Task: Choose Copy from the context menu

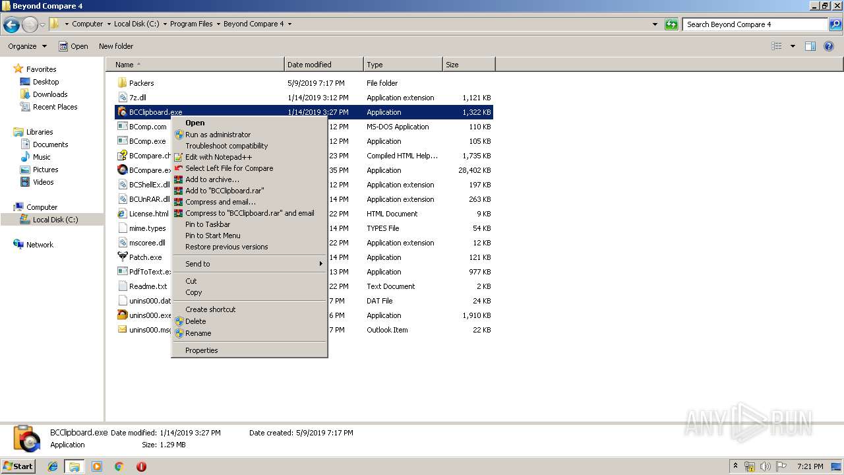Action: [x=249, y=292]
